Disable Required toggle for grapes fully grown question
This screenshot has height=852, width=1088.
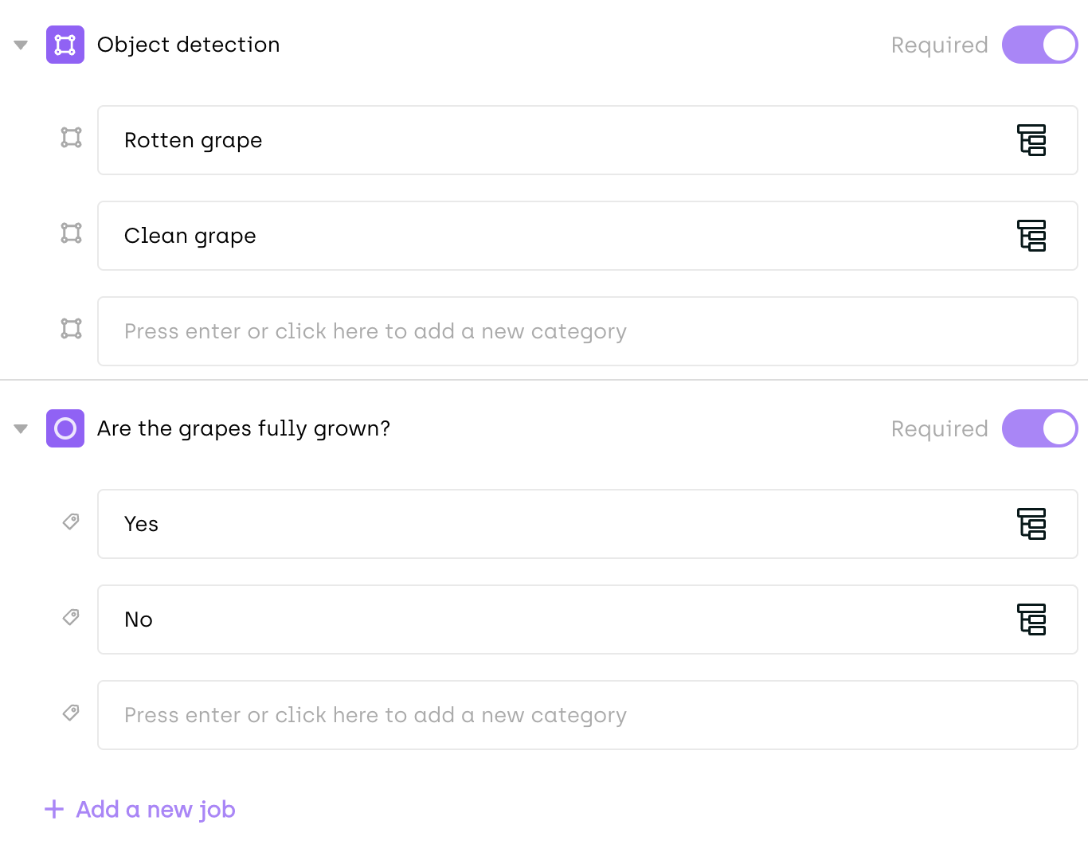click(x=1039, y=428)
